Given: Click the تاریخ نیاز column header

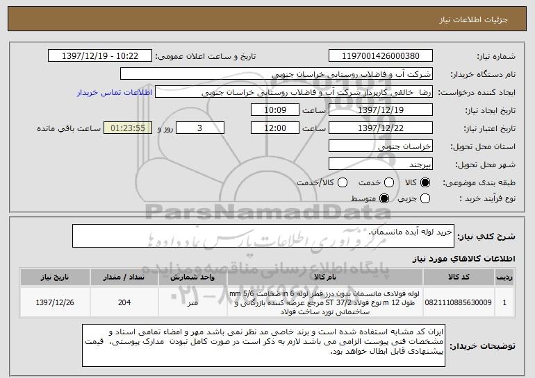Looking at the screenshot, I should click(x=55, y=277).
